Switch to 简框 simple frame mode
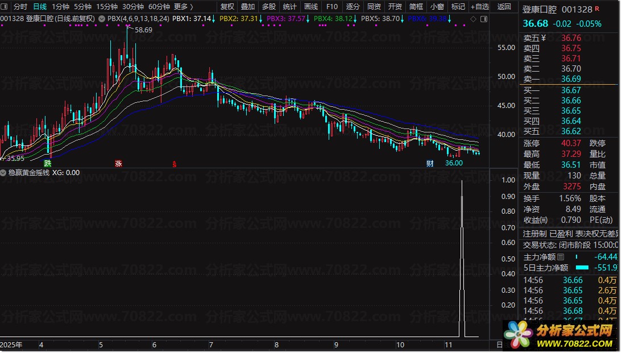 tap(416, 6)
